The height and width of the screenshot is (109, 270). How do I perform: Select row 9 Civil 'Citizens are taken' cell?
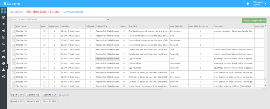[149, 73]
